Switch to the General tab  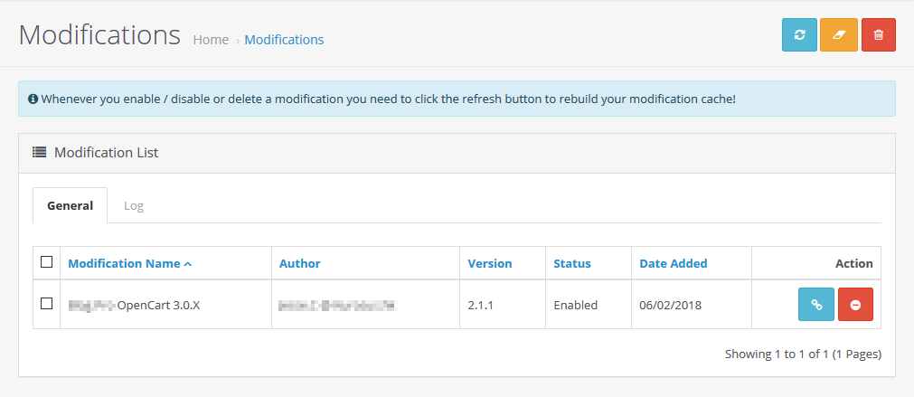click(x=70, y=205)
